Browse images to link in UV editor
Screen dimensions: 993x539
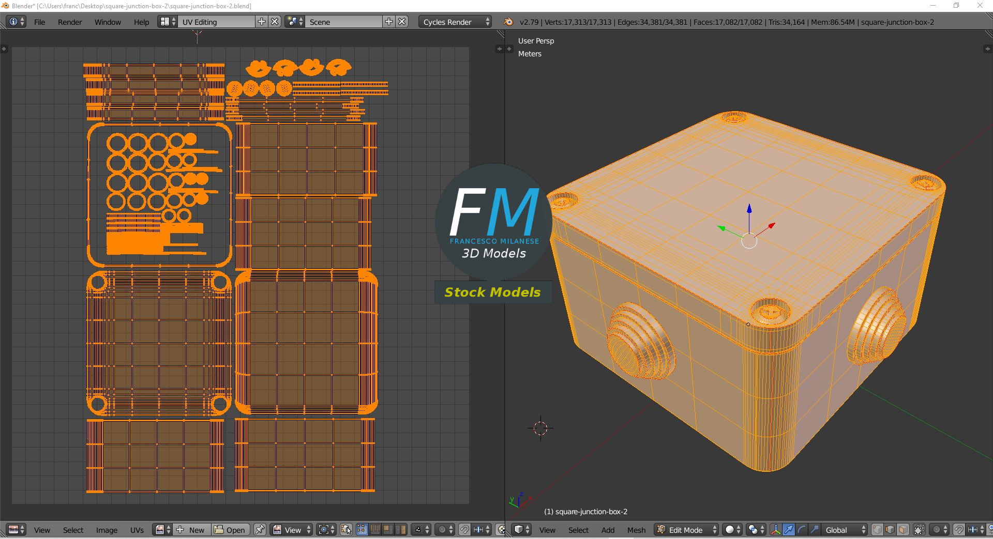(x=163, y=530)
